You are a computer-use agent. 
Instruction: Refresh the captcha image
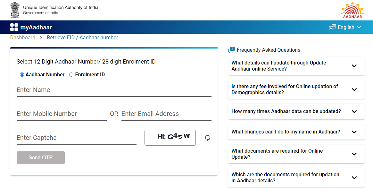pos(207,137)
